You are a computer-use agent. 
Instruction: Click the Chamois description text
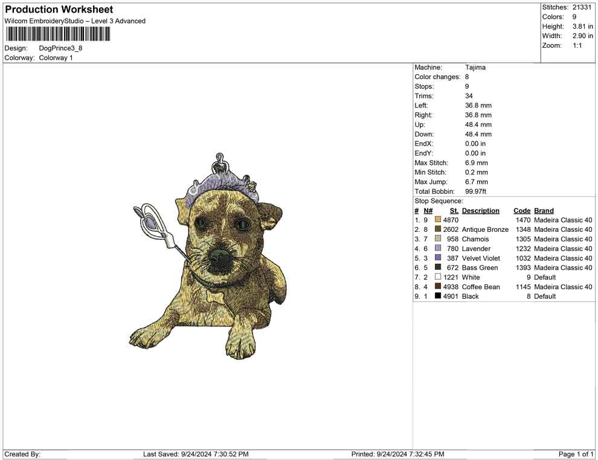[475, 239]
